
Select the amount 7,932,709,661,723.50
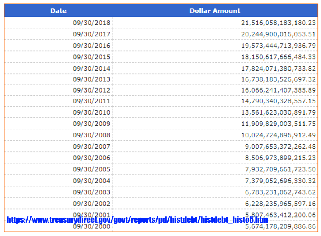coord(280,169)
